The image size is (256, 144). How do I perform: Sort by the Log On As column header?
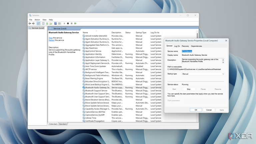156,32
